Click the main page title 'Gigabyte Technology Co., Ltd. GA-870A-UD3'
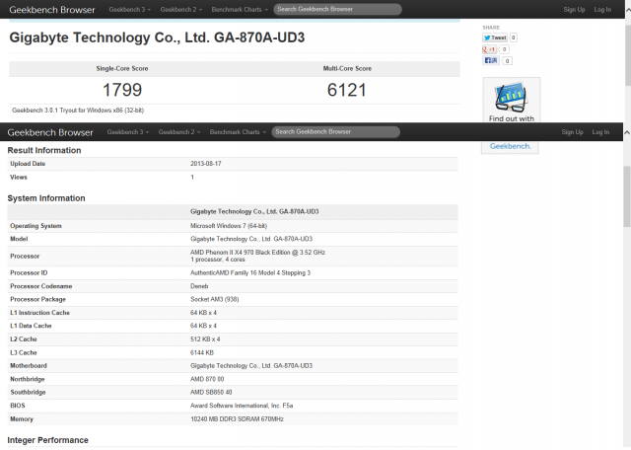631x450 pixels. (157, 37)
